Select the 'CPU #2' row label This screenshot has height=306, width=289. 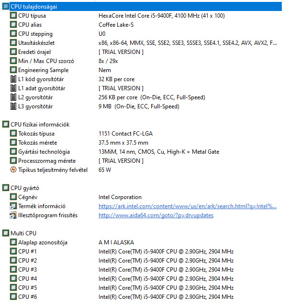click(x=27, y=261)
